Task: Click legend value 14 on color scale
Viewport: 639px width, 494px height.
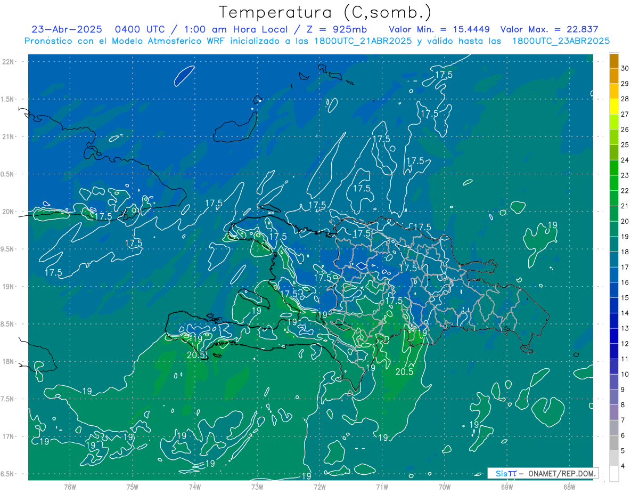Action: click(625, 313)
